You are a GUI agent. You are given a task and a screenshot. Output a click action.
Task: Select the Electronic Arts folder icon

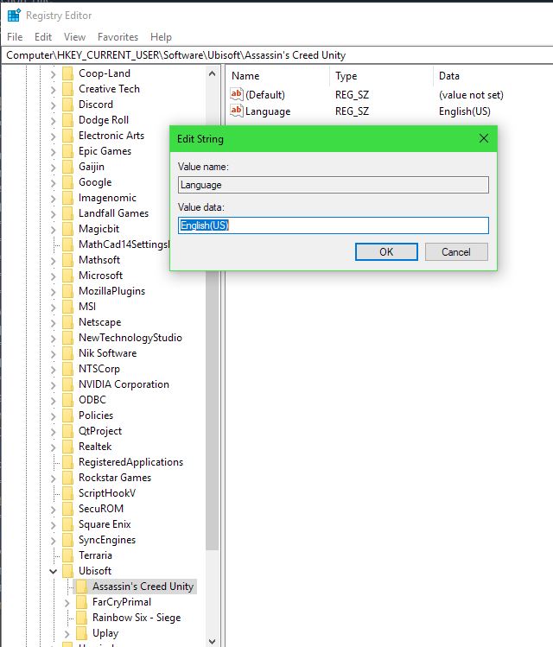[67, 136]
